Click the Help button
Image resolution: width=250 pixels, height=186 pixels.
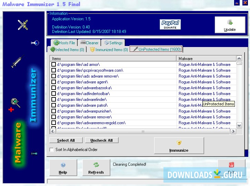click(63, 167)
